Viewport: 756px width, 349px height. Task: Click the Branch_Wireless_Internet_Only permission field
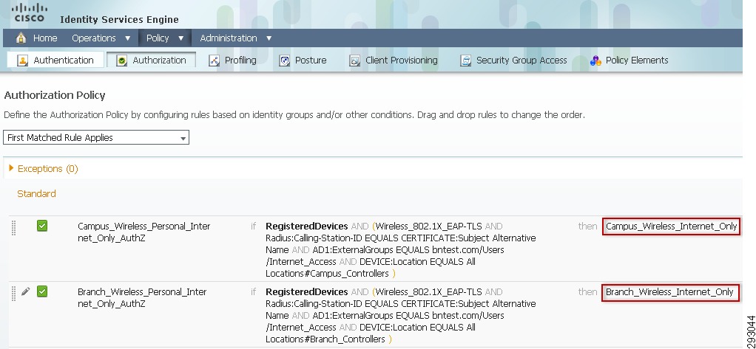pyautogui.click(x=671, y=291)
